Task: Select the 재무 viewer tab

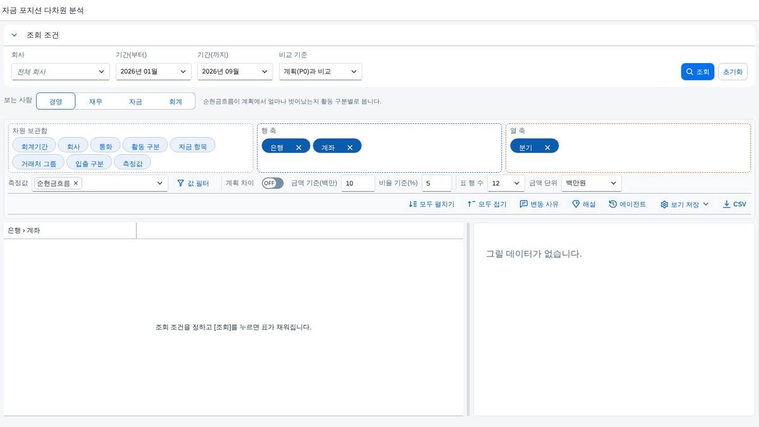Action: [96, 101]
